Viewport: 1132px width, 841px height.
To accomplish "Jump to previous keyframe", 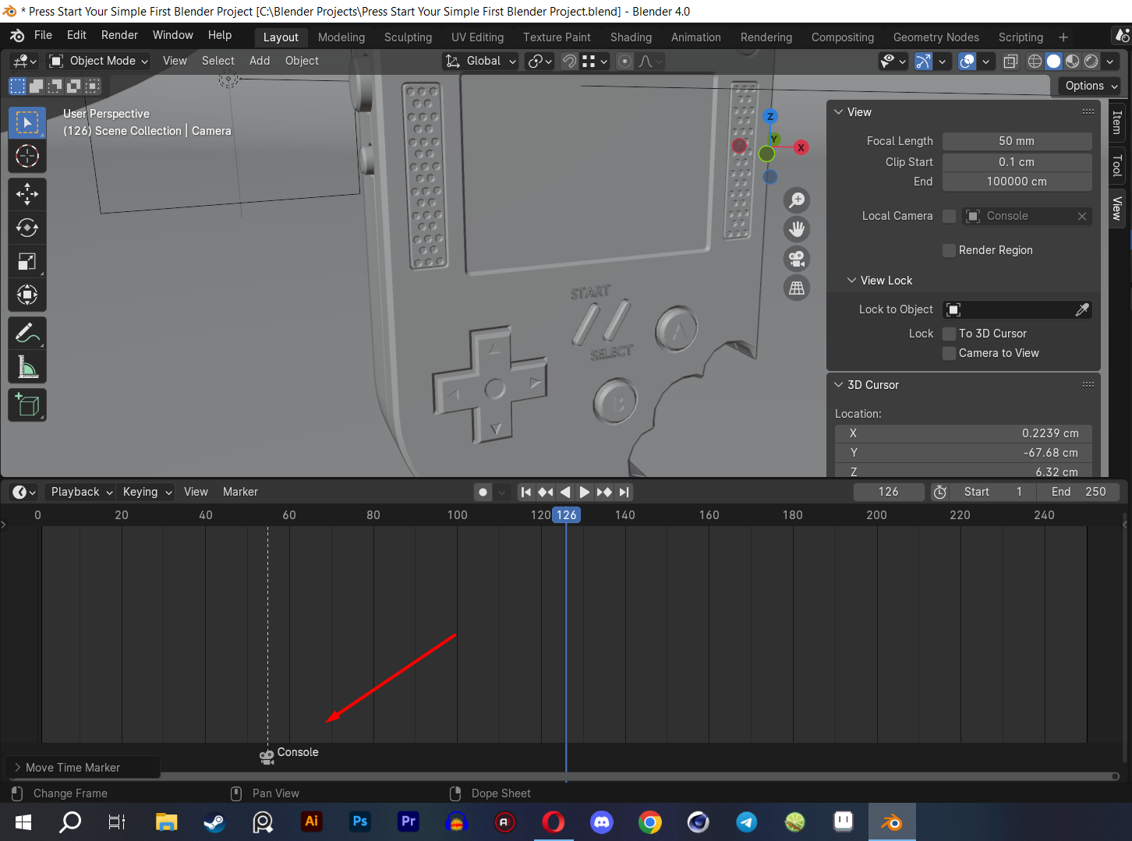I will click(546, 492).
